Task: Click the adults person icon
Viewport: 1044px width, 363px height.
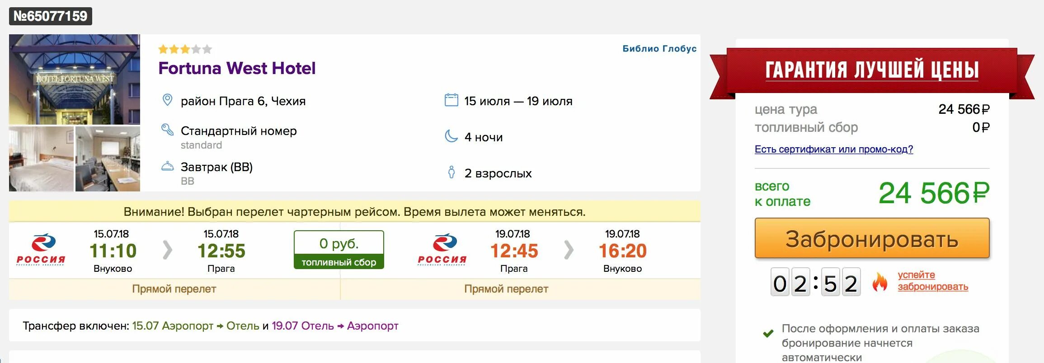Action: [451, 172]
